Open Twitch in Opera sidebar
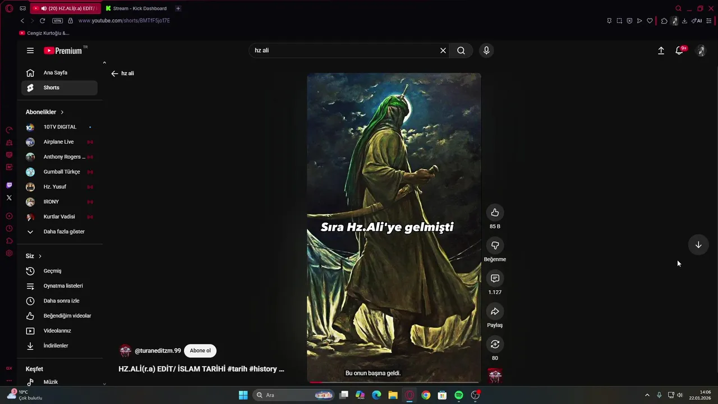The image size is (718, 404). tap(9, 185)
